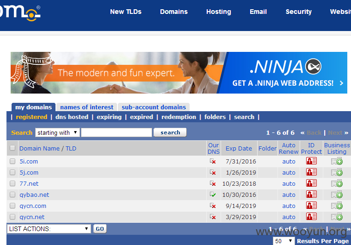Select the folders sub-tab

click(215, 117)
